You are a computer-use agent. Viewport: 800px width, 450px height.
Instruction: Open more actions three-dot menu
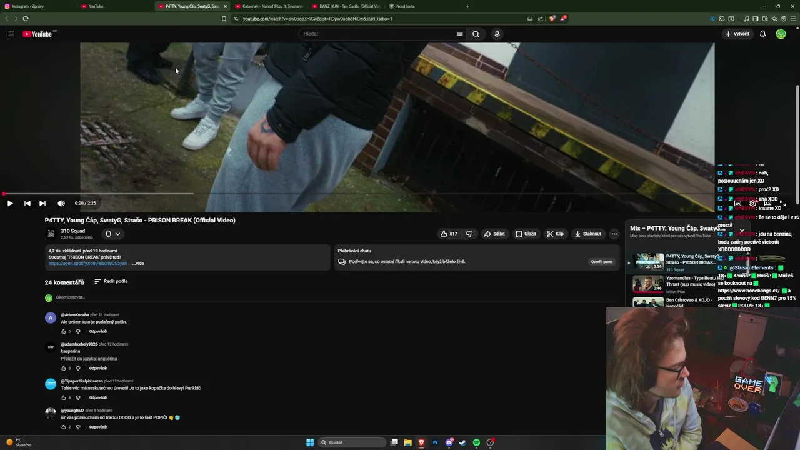pyautogui.click(x=614, y=234)
